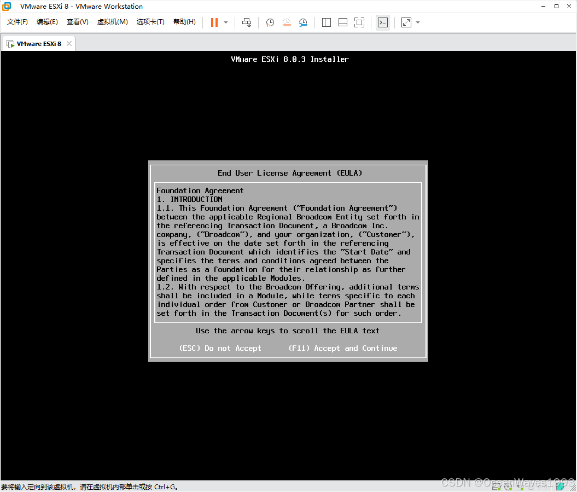Open the 文件(F) menu
Screen dimensions: 577x492
18,22
